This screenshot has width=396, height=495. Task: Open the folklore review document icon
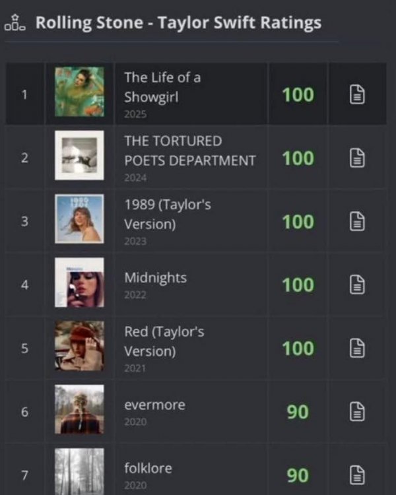356,474
